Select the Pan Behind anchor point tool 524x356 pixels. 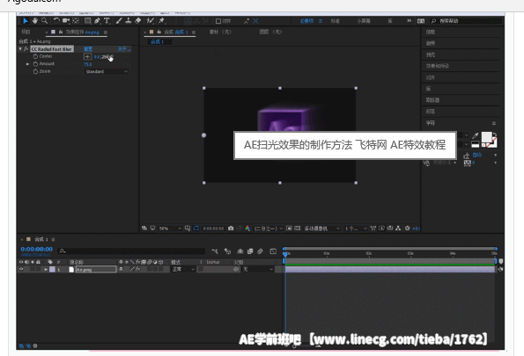pos(76,21)
